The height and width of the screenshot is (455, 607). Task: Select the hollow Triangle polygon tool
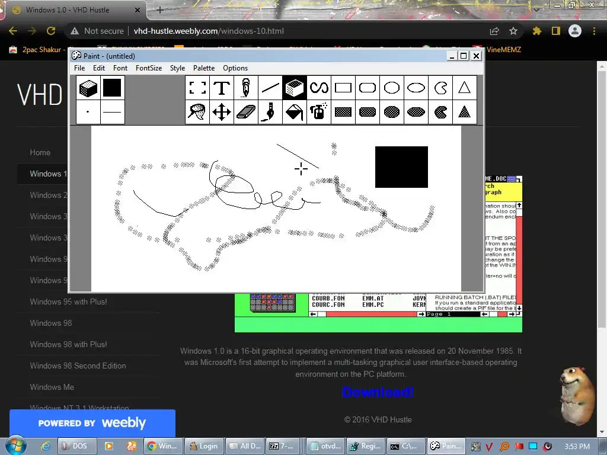tap(465, 88)
